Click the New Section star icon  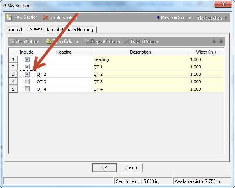[9, 17]
